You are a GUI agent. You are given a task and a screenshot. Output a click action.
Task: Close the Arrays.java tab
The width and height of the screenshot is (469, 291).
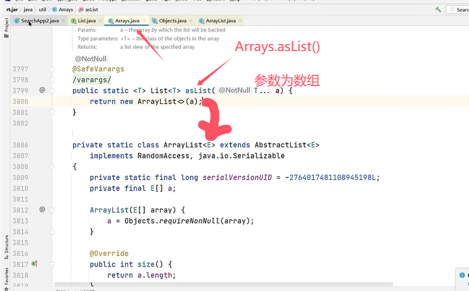(x=144, y=21)
